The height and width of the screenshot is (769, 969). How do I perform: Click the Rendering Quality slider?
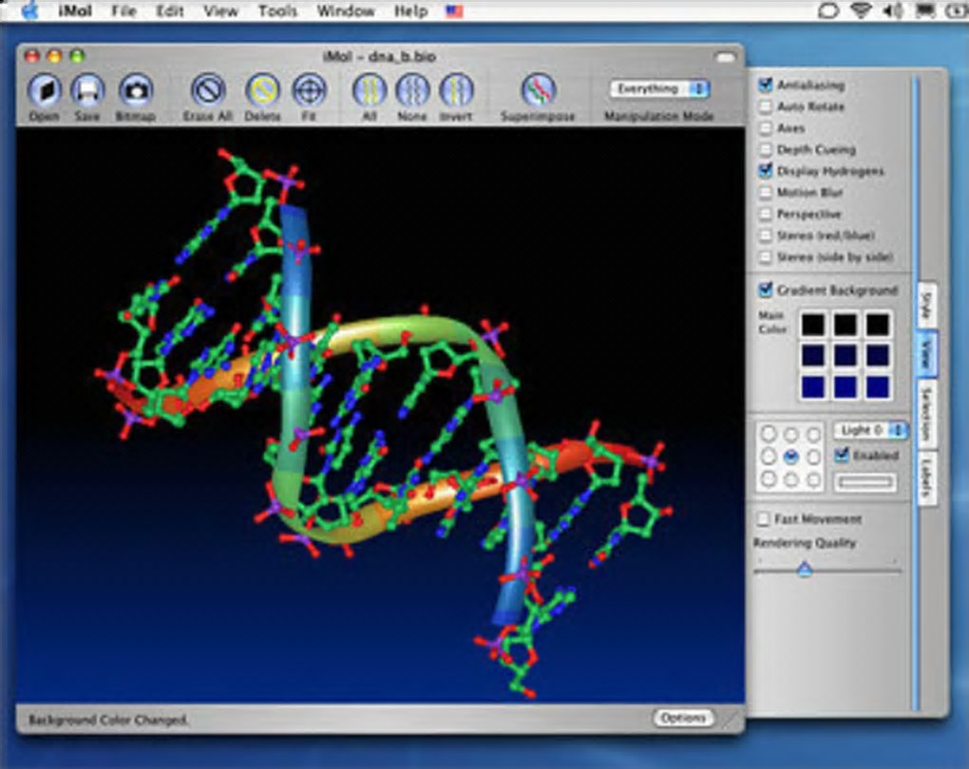click(x=805, y=570)
